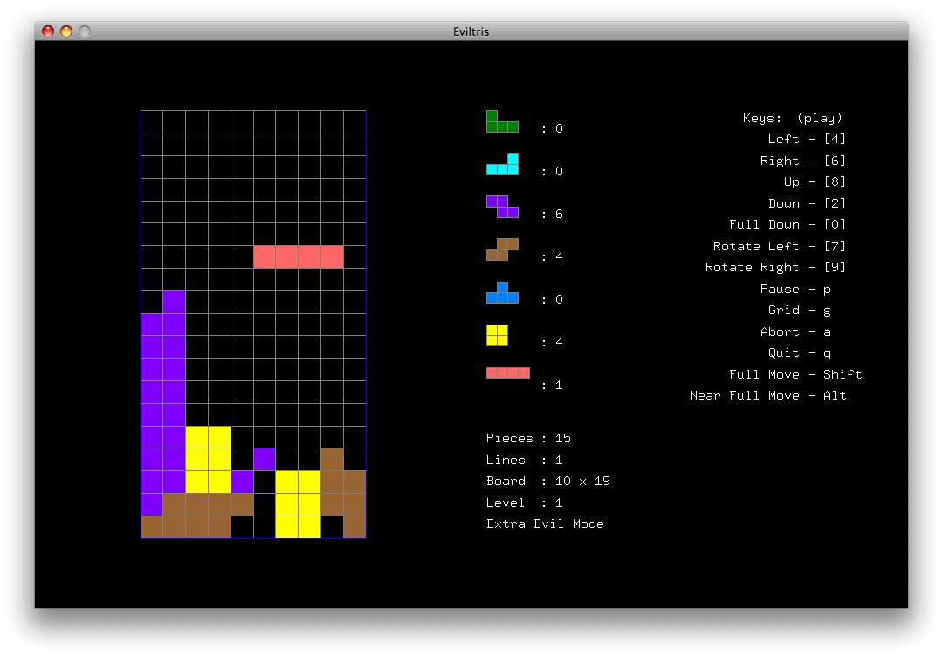Click the Pause - p key hint
The height and width of the screenshot is (656, 943).
(x=795, y=289)
